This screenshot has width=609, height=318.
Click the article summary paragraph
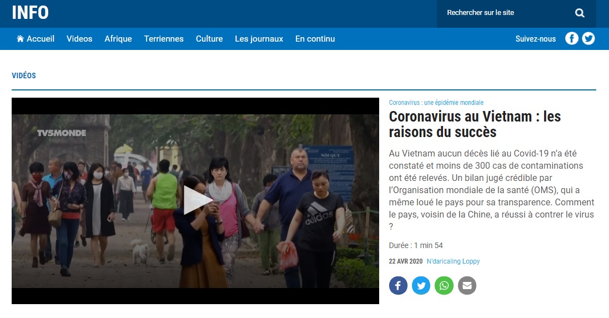coord(491,190)
